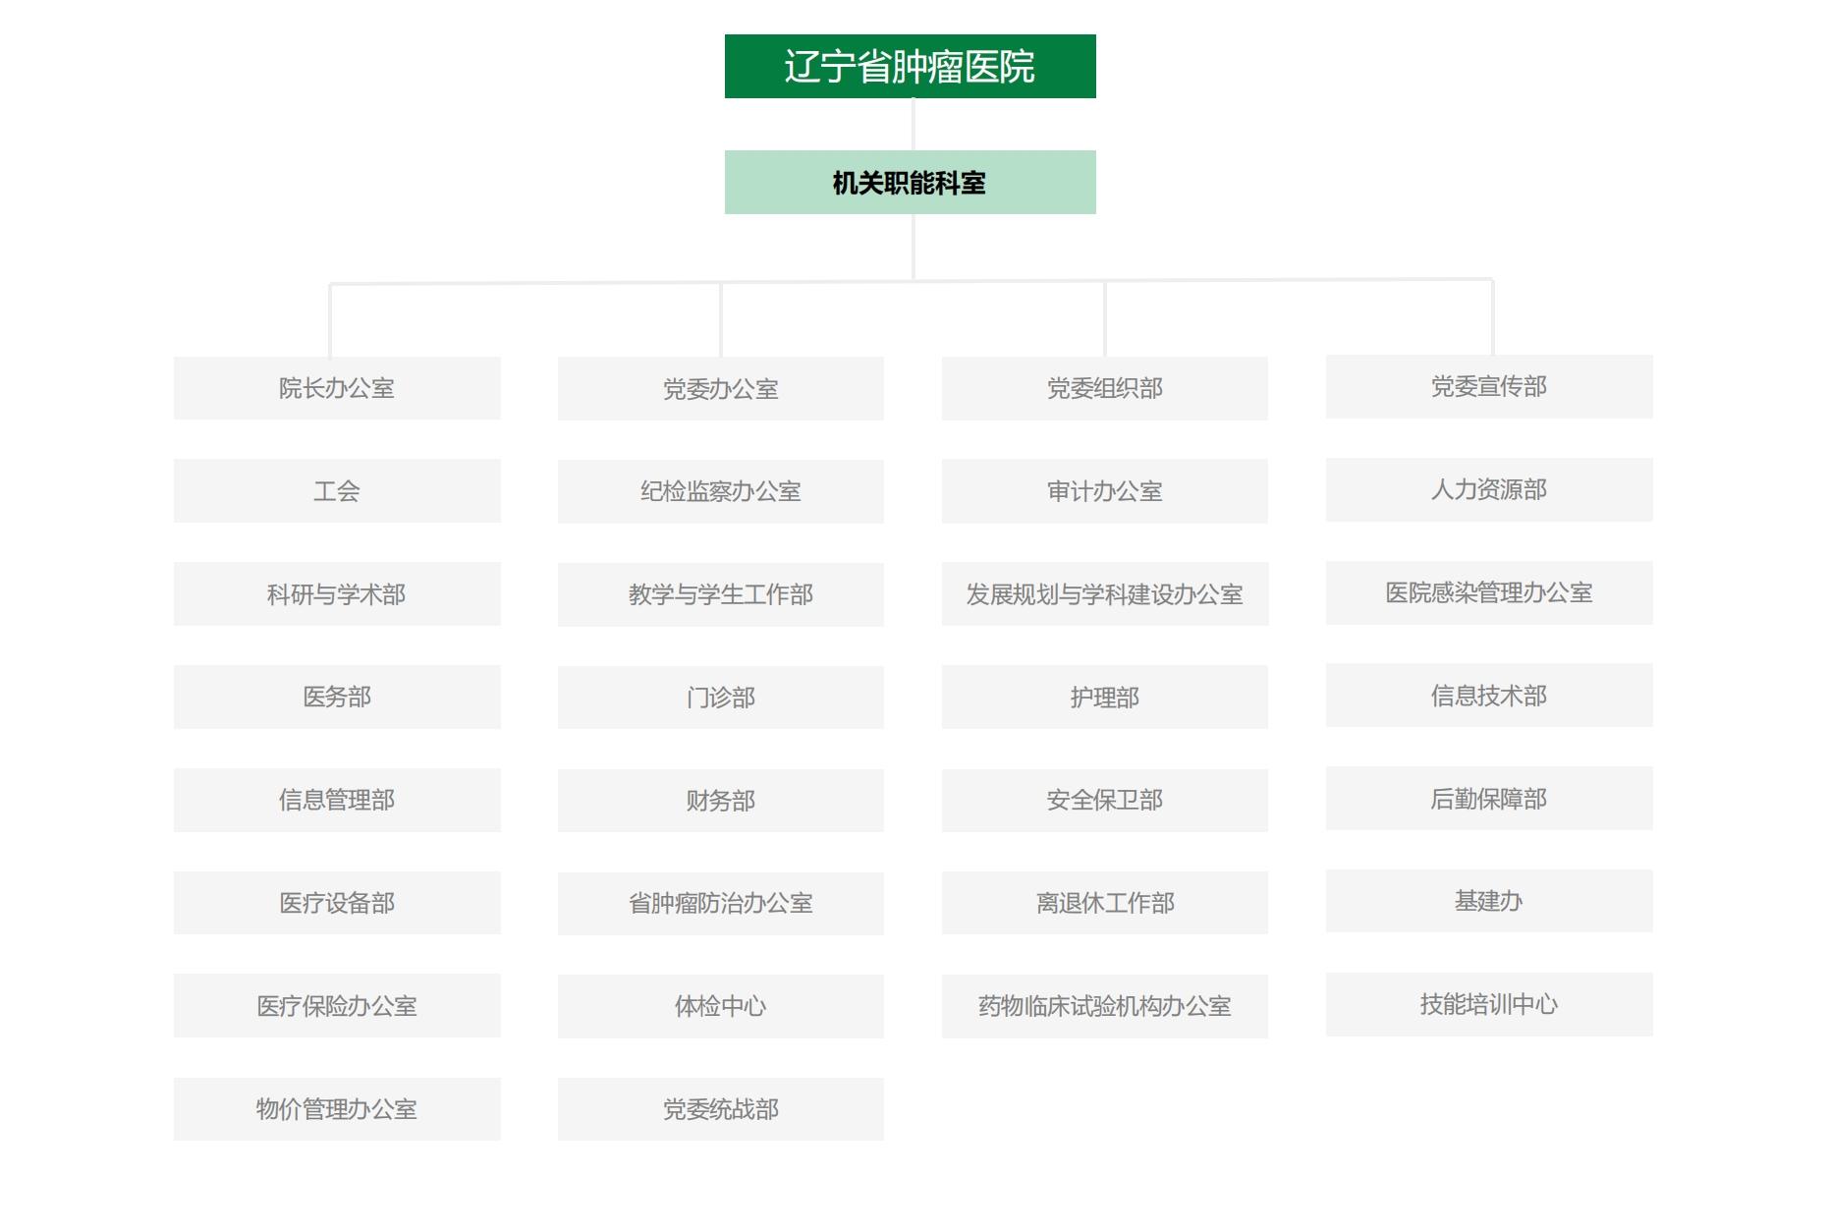
Task: Select the 护理部 box
Action: 1105,697
